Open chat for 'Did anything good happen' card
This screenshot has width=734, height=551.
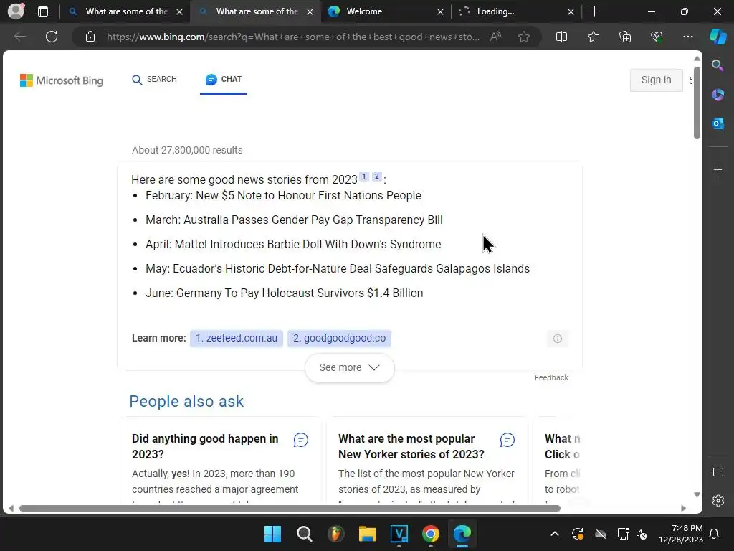click(300, 440)
